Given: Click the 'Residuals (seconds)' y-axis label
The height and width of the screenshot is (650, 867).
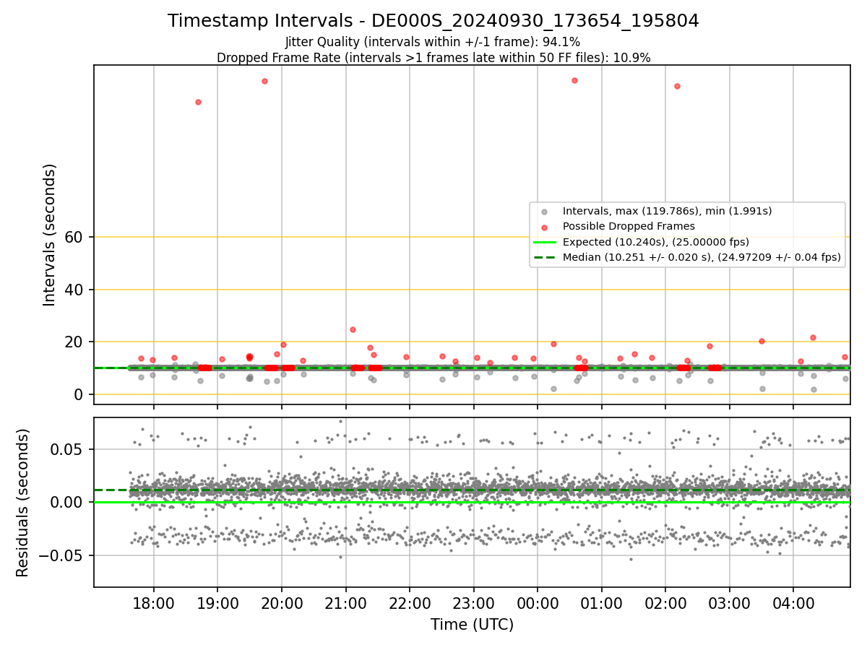Looking at the screenshot, I should click(23, 503).
